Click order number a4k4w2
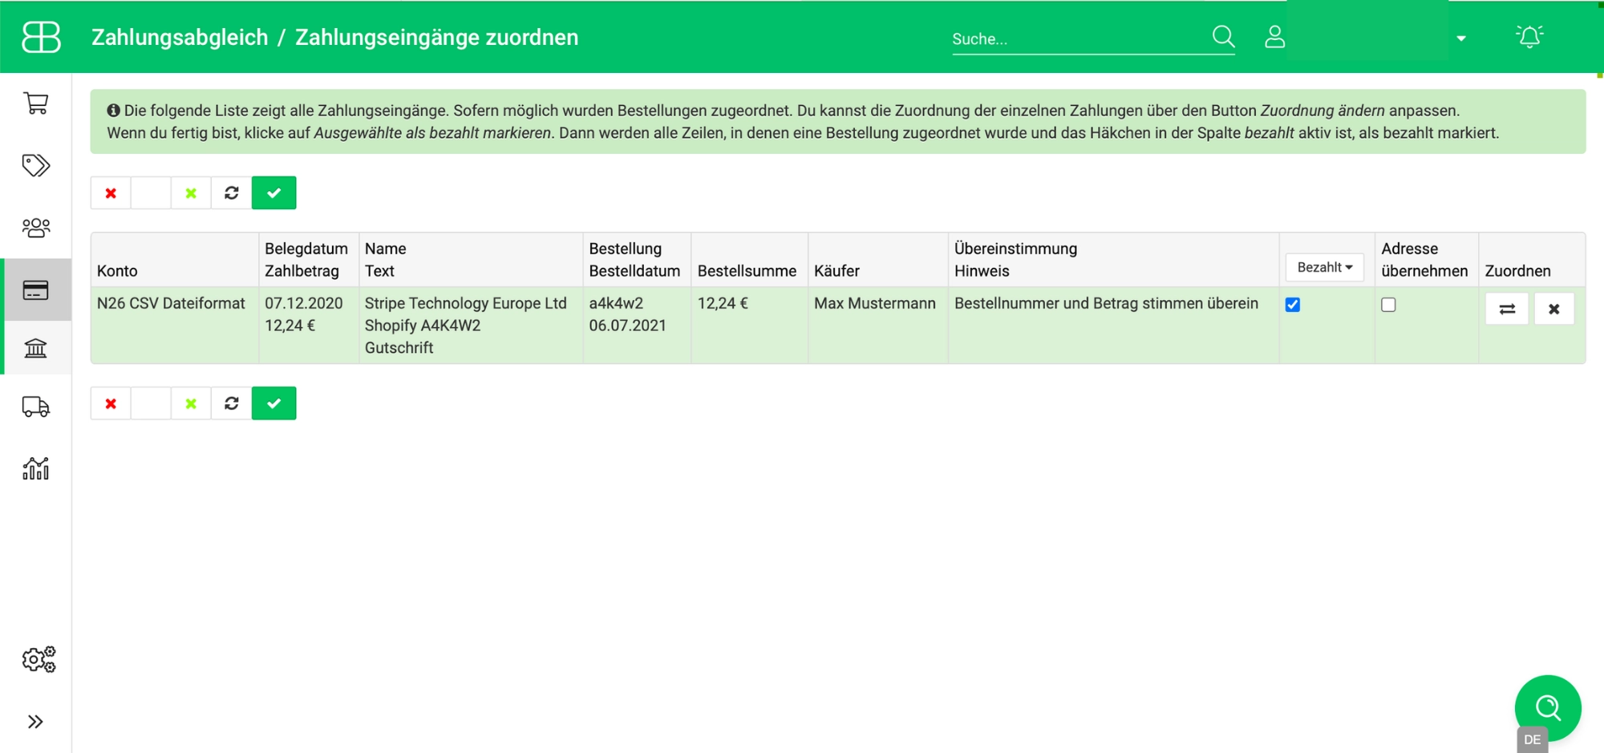The image size is (1604, 753). pos(616,303)
